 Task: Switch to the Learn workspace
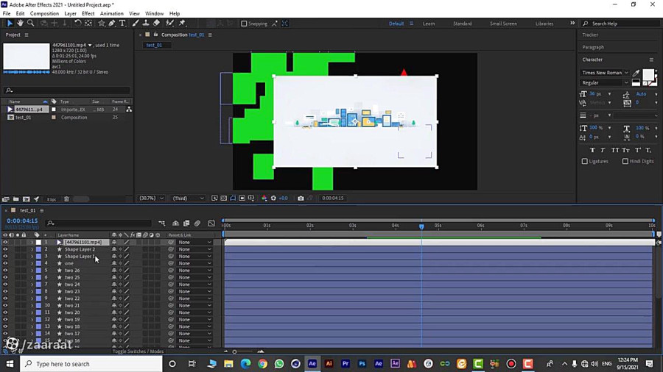[429, 24]
